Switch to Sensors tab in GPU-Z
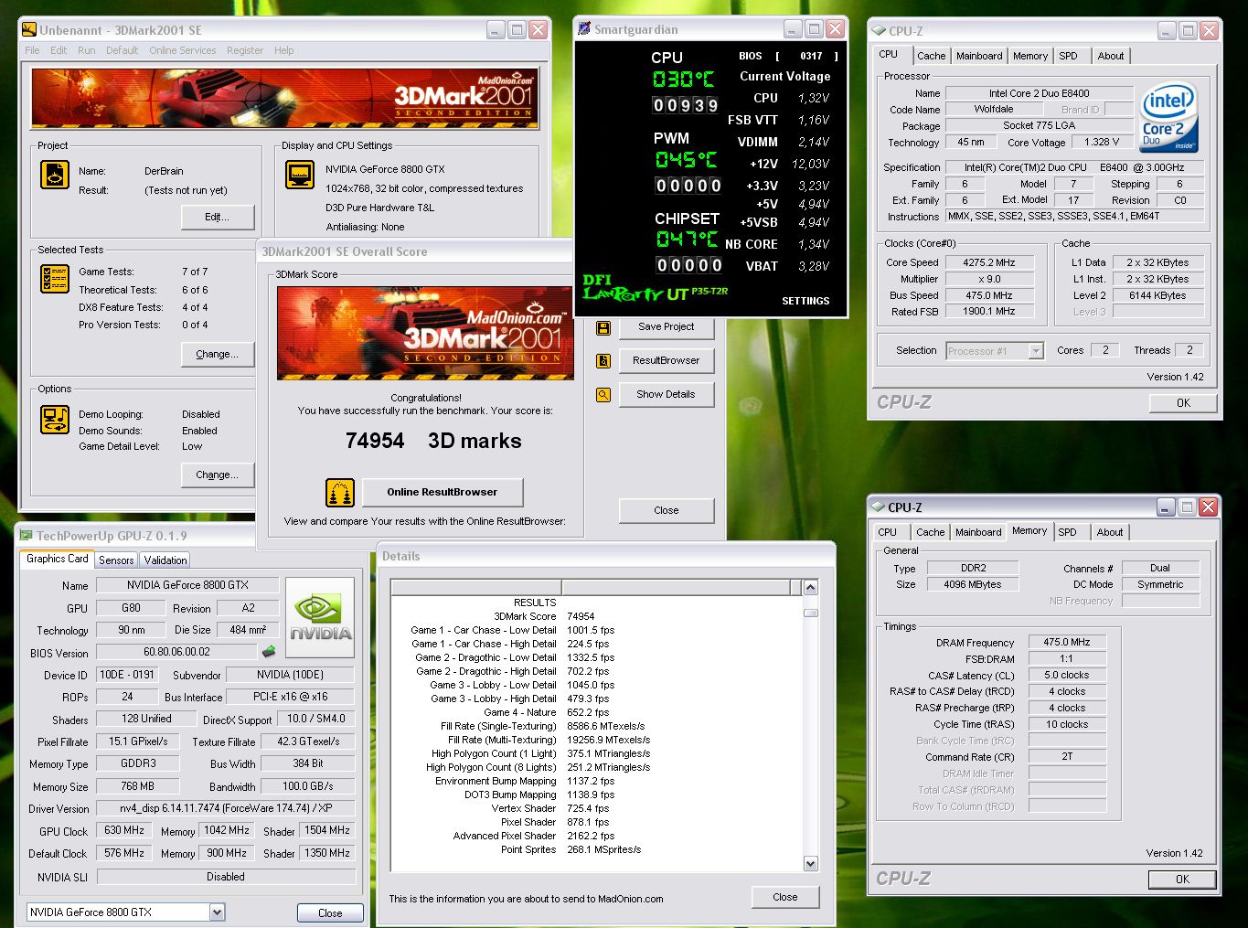This screenshot has height=928, width=1248. point(116,560)
